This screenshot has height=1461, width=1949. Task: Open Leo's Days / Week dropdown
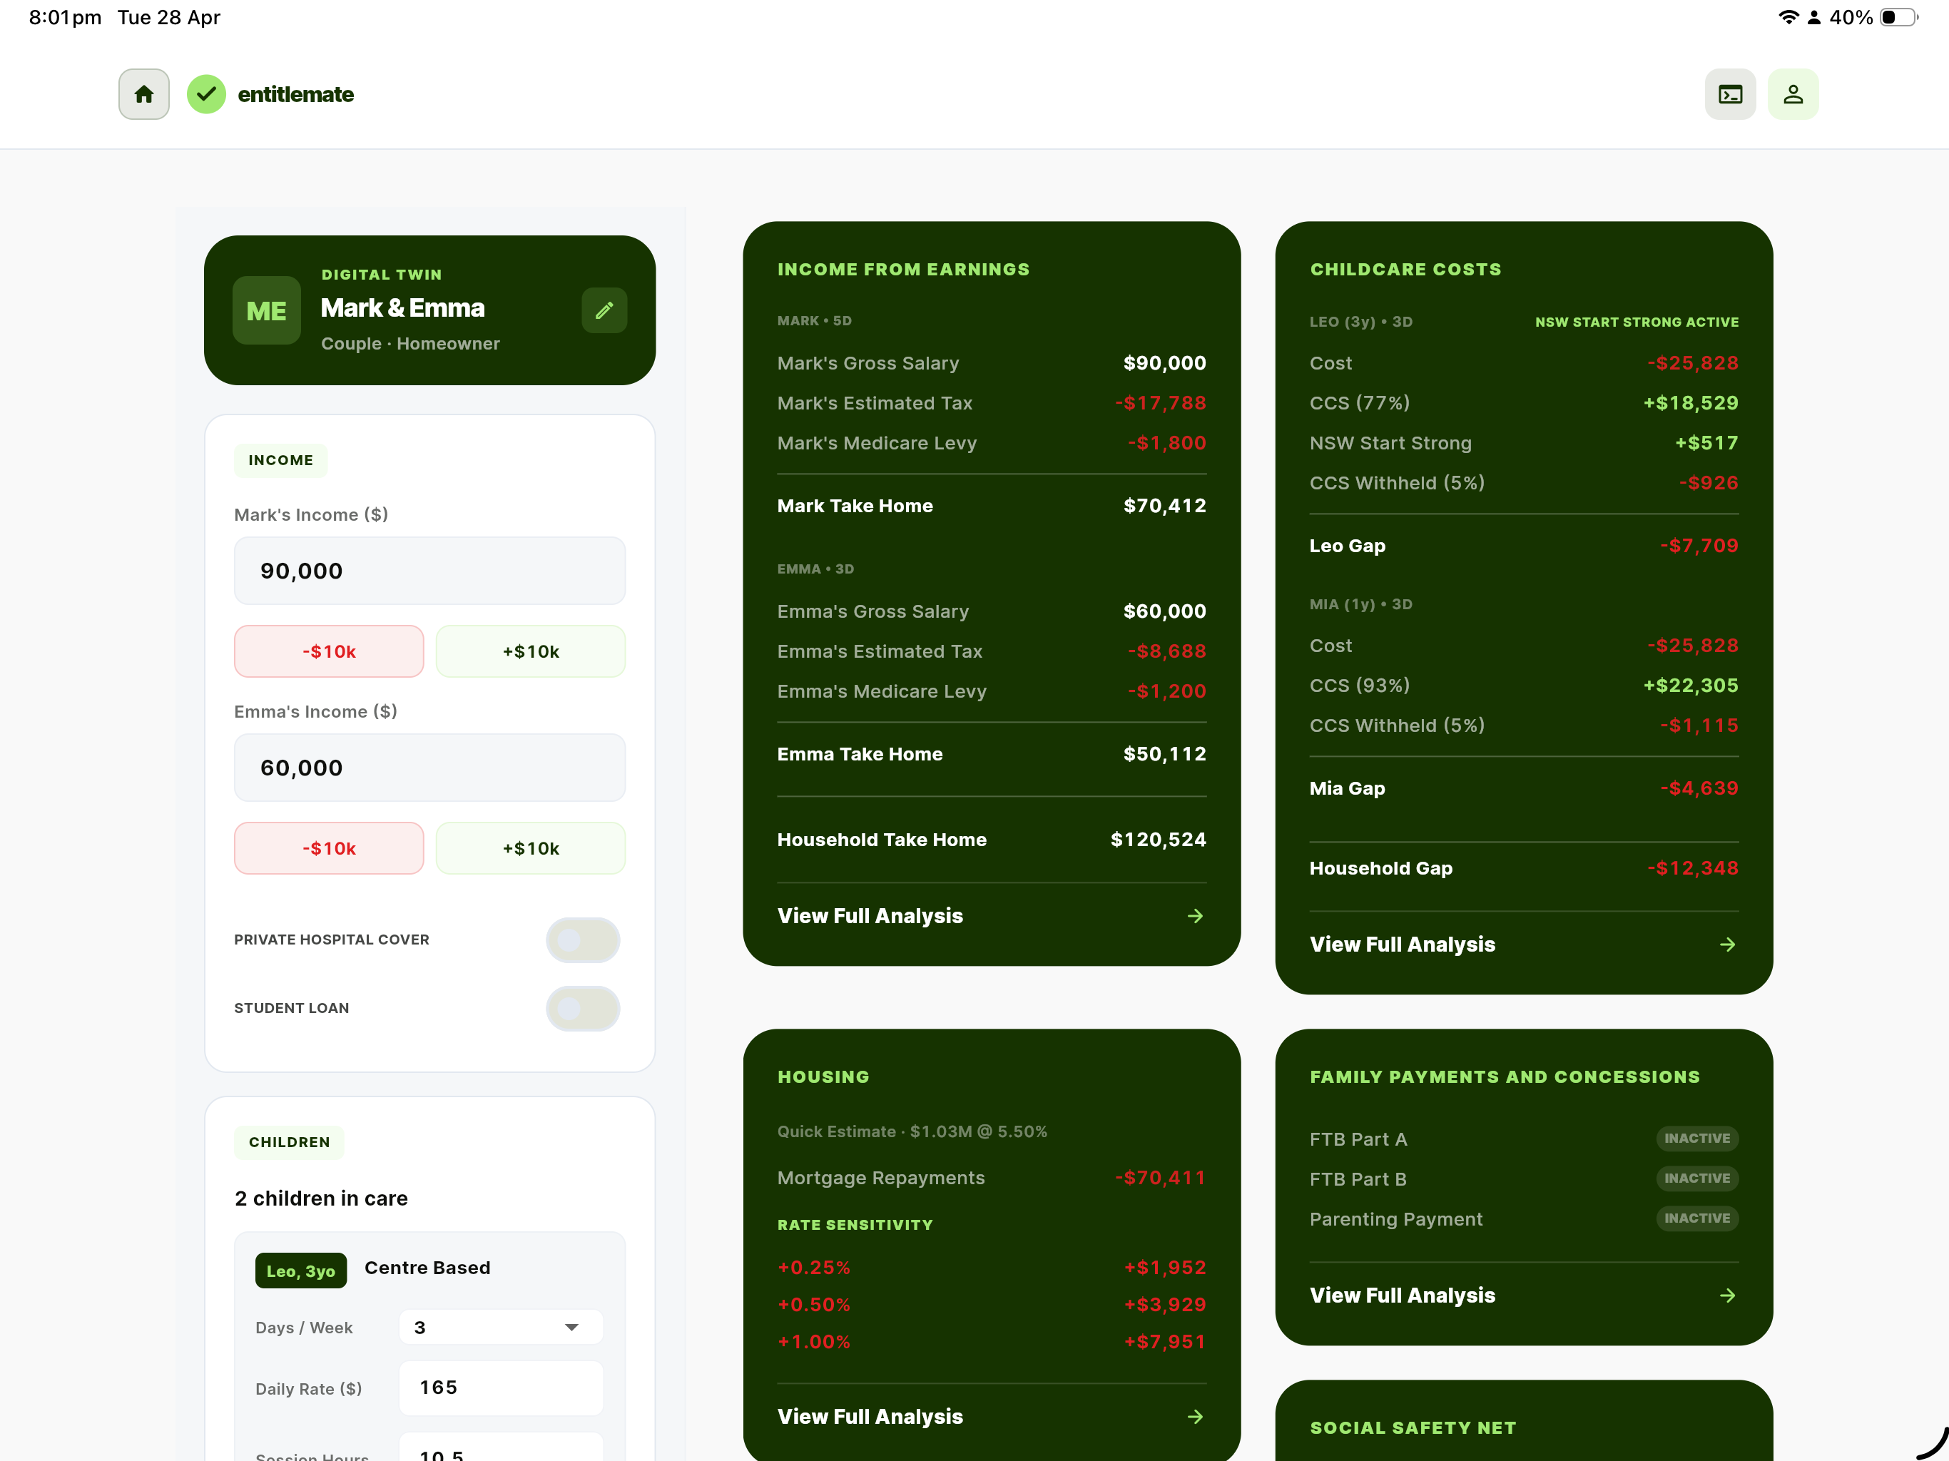[501, 1327]
